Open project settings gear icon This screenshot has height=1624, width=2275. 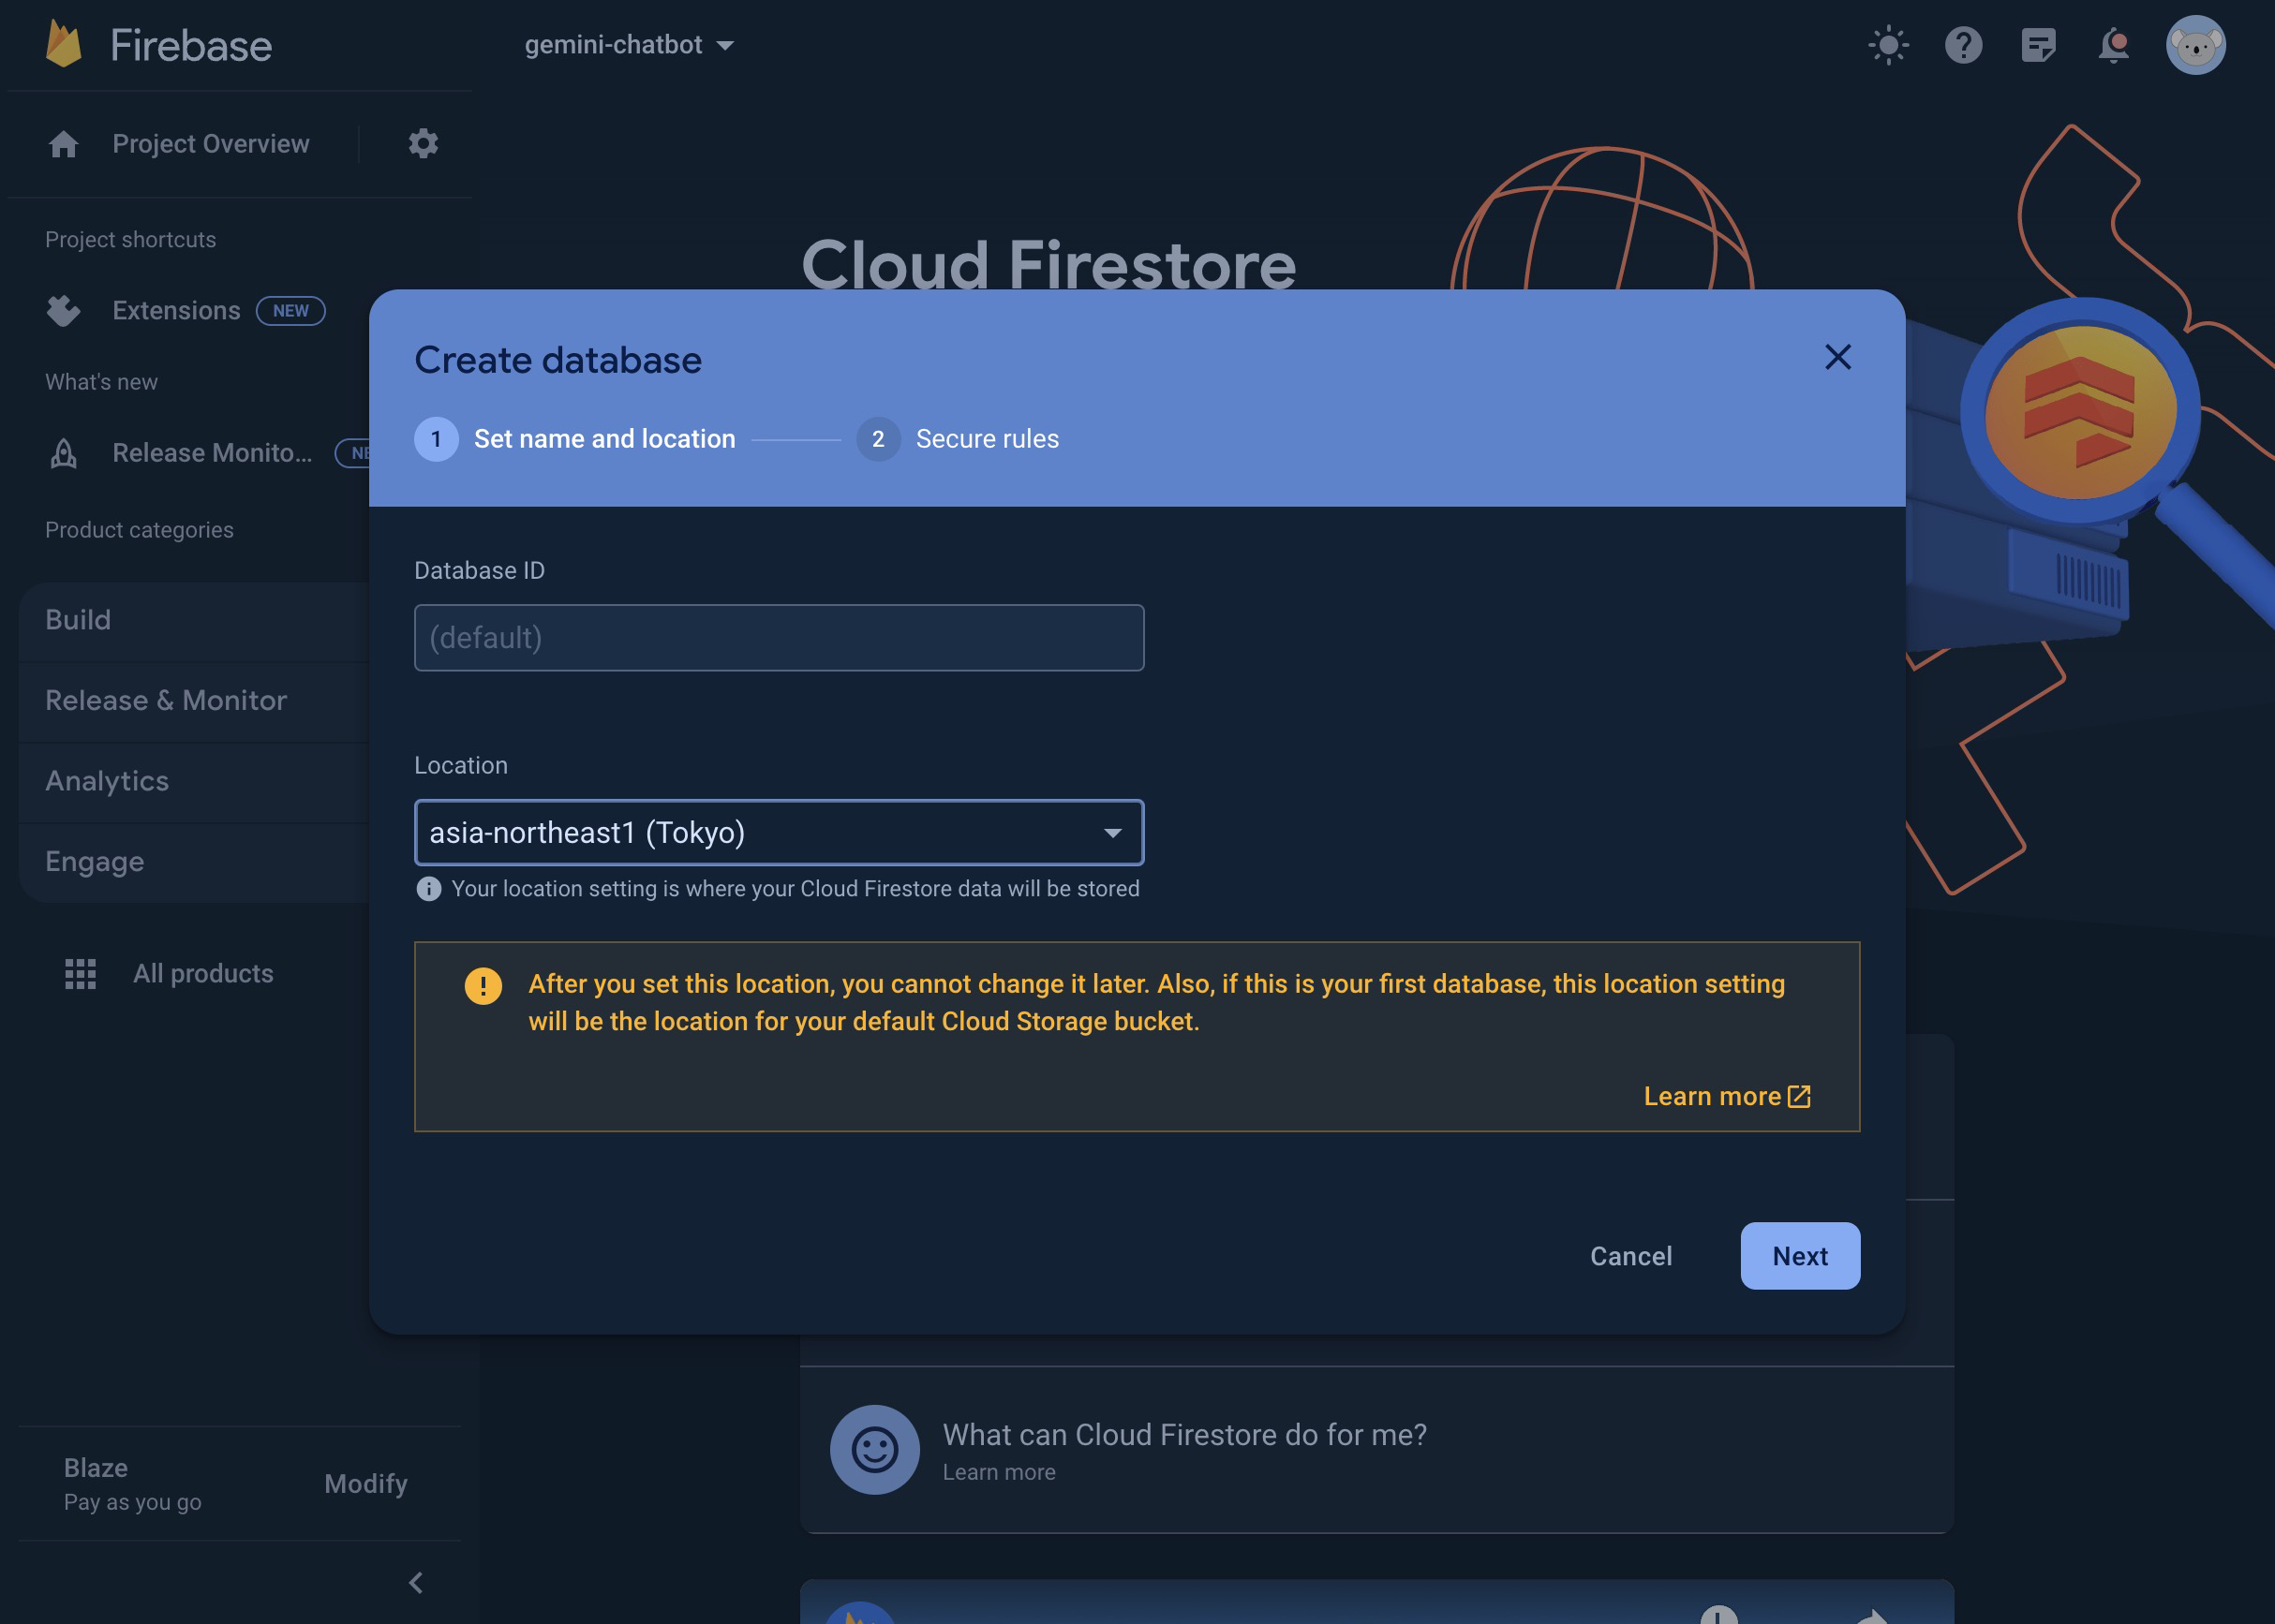point(424,144)
